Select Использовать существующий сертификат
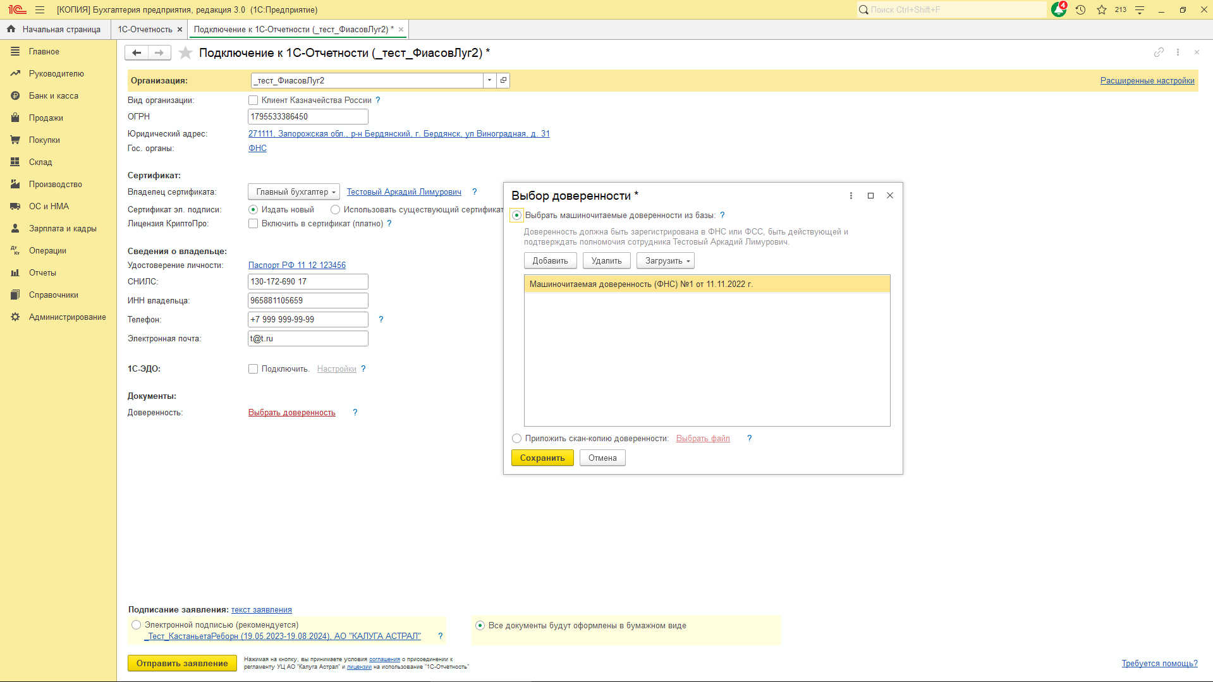 pos(336,209)
